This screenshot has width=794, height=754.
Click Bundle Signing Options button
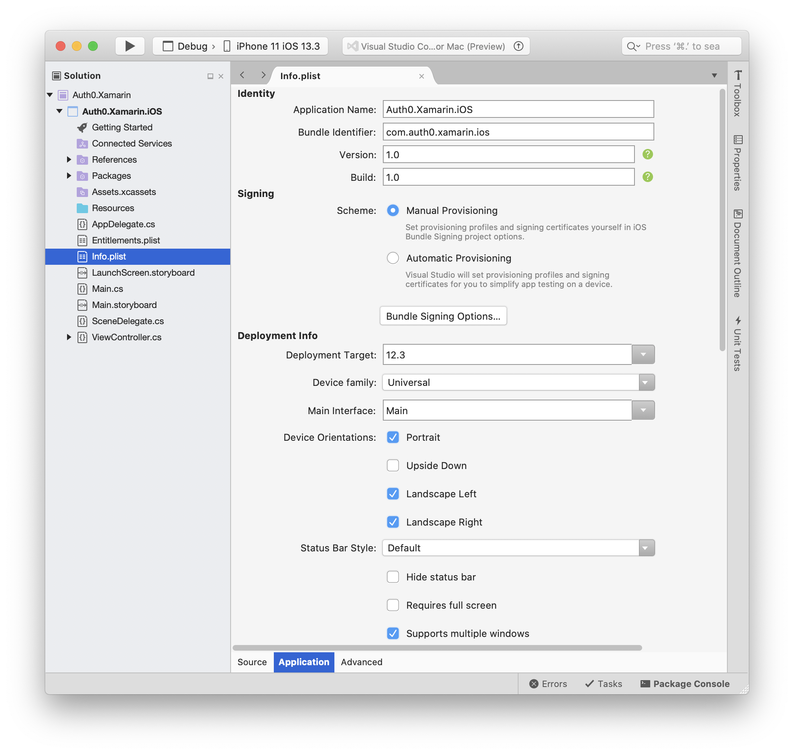[443, 316]
